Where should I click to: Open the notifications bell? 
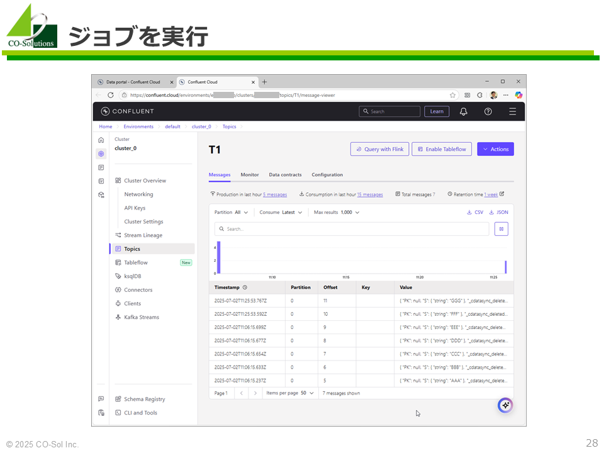pyautogui.click(x=464, y=111)
